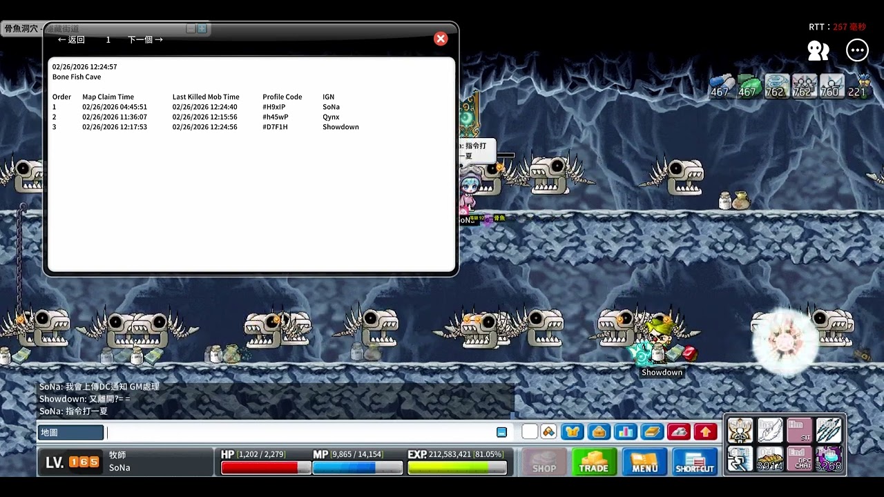This screenshot has width=884, height=497.
Task: Click last killed time '02/26/2026 12:15:56'
Action: [x=205, y=117]
